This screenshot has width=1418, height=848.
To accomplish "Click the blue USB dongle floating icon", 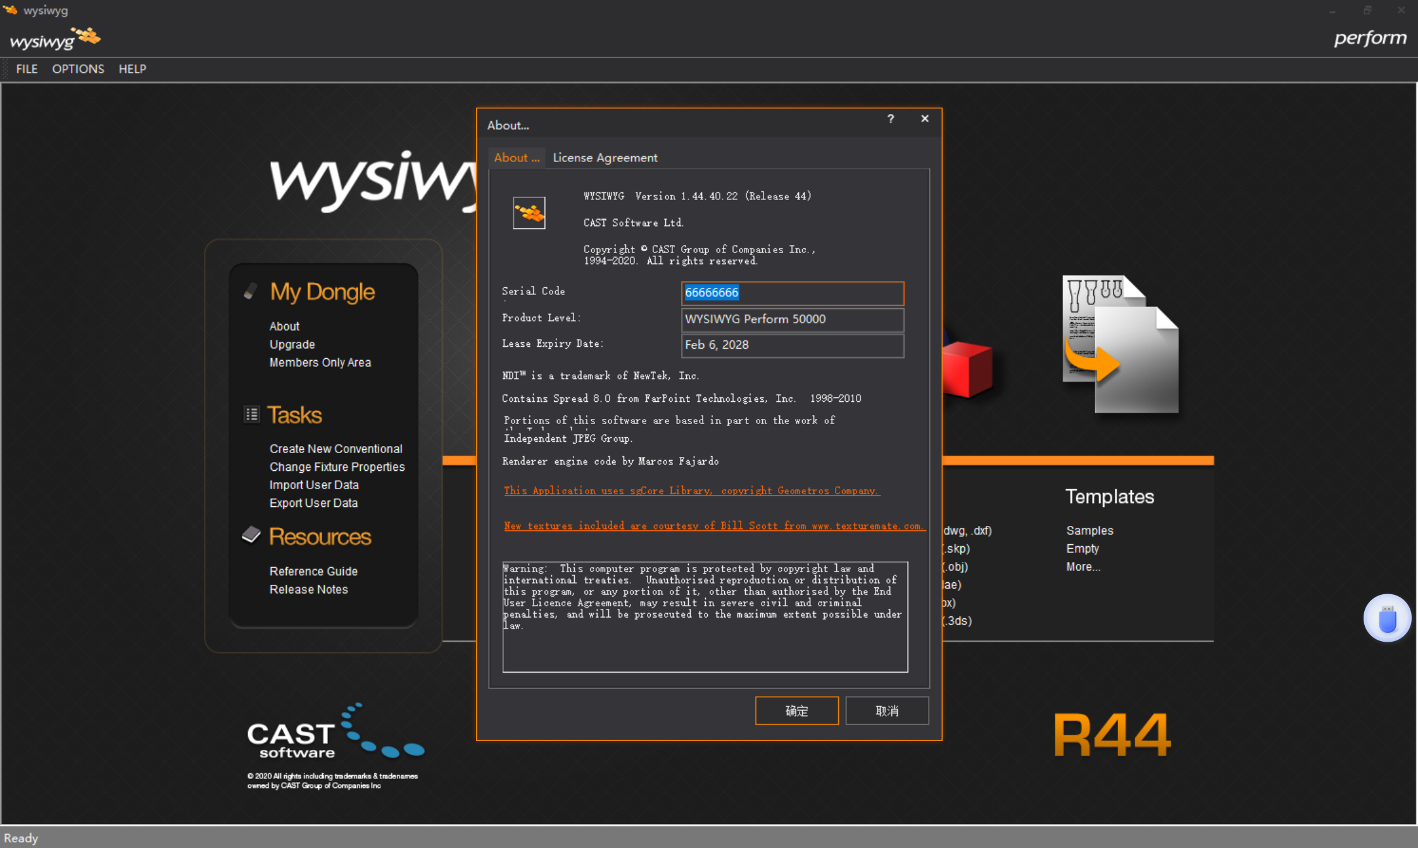I will (1386, 618).
